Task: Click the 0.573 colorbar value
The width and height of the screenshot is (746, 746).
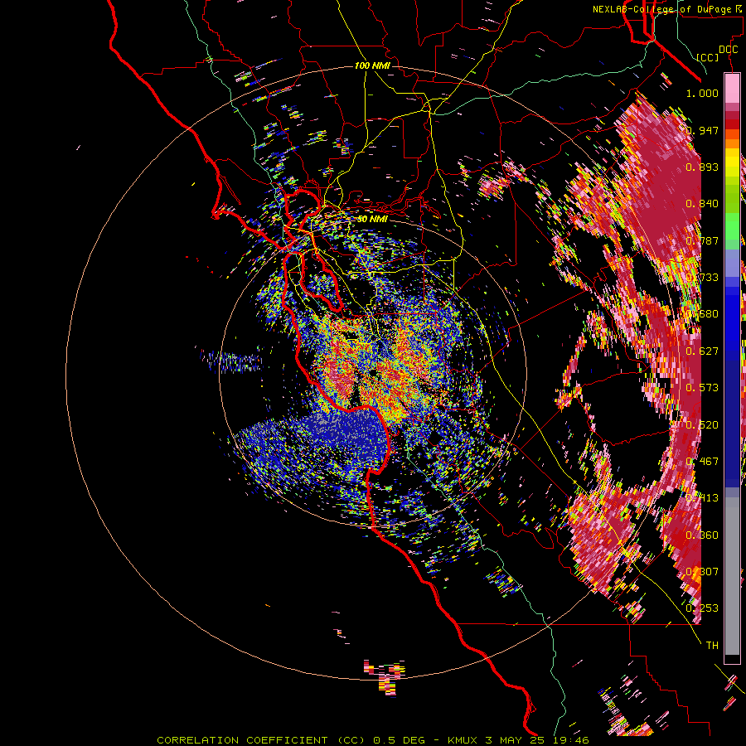Action: 702,388
